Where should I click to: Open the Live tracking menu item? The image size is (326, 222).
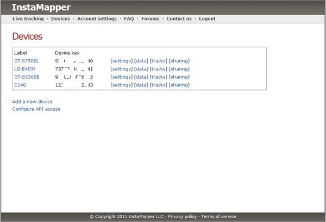tap(28, 18)
